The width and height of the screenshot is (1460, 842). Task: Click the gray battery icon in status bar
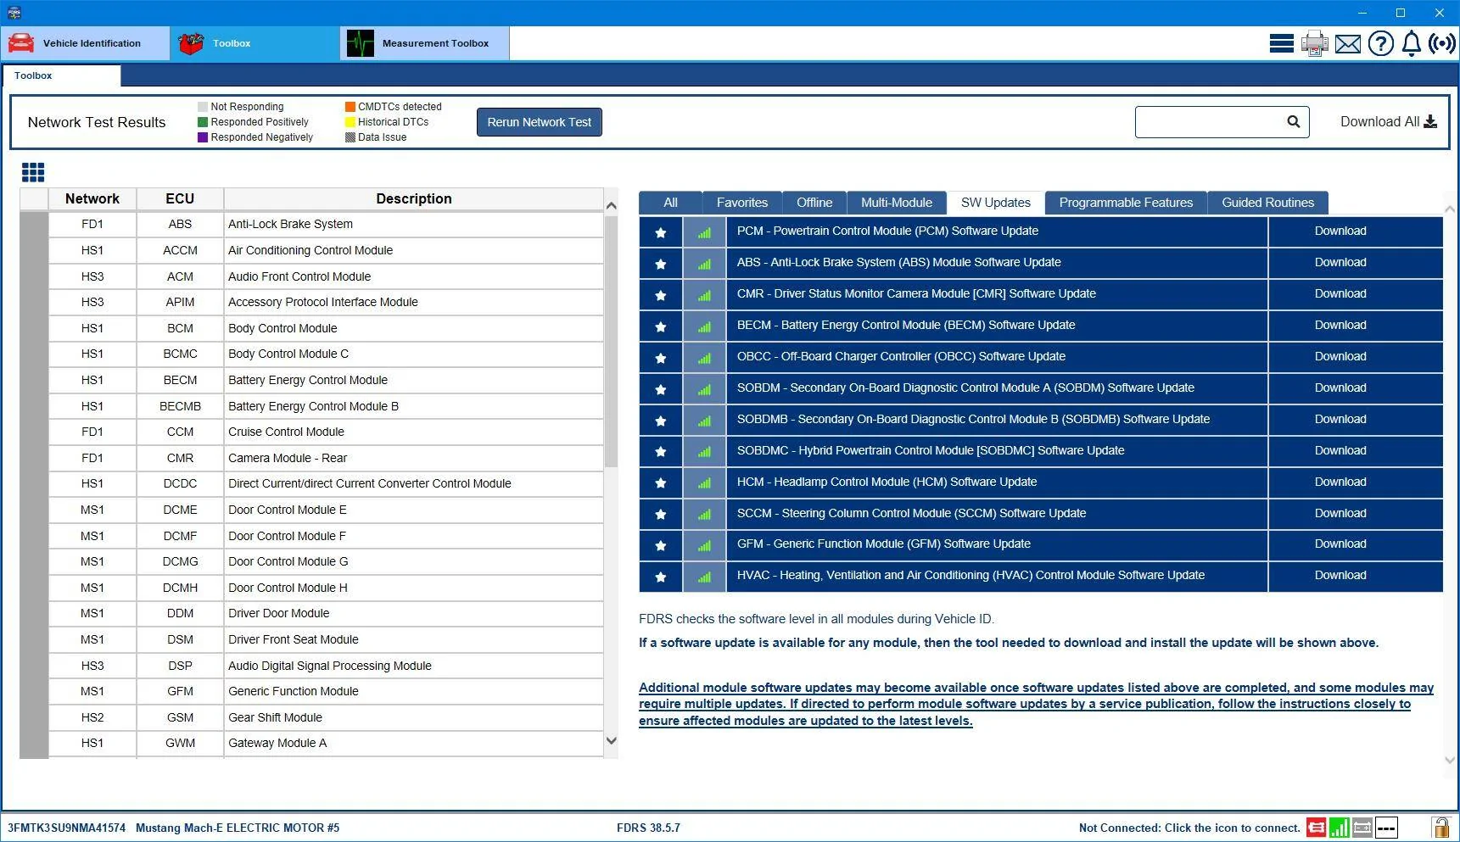tap(1362, 828)
